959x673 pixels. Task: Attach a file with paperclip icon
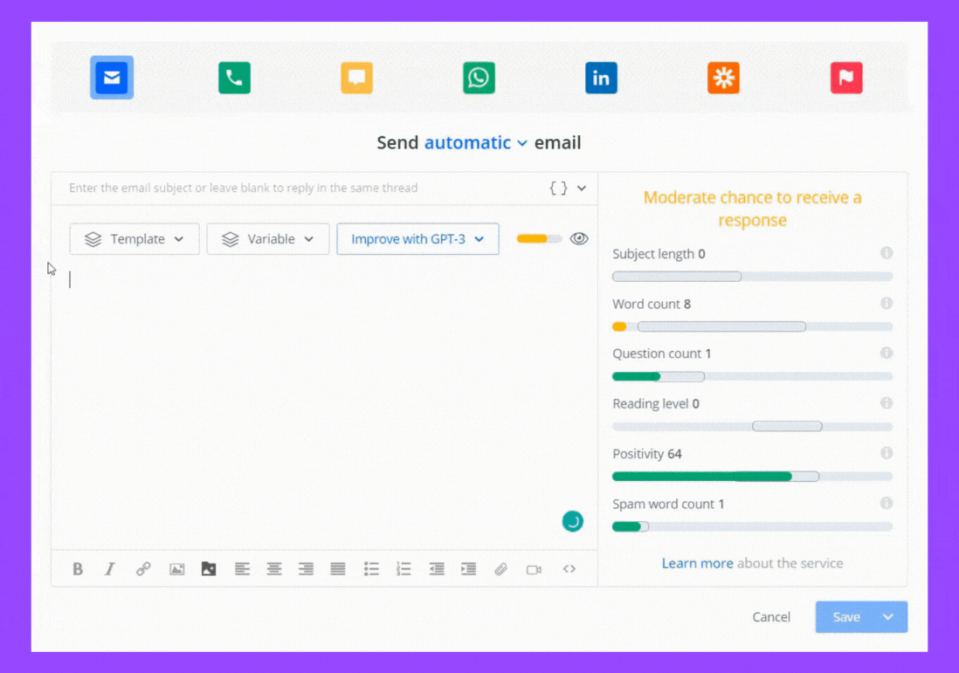tap(501, 569)
